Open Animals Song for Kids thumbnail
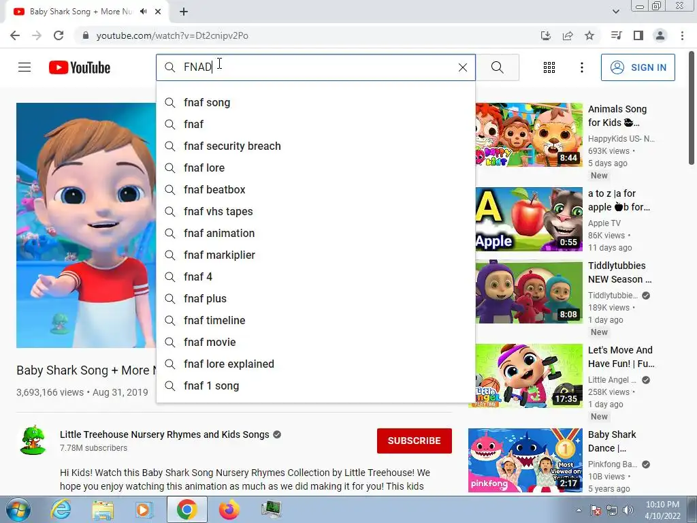 tap(529, 135)
